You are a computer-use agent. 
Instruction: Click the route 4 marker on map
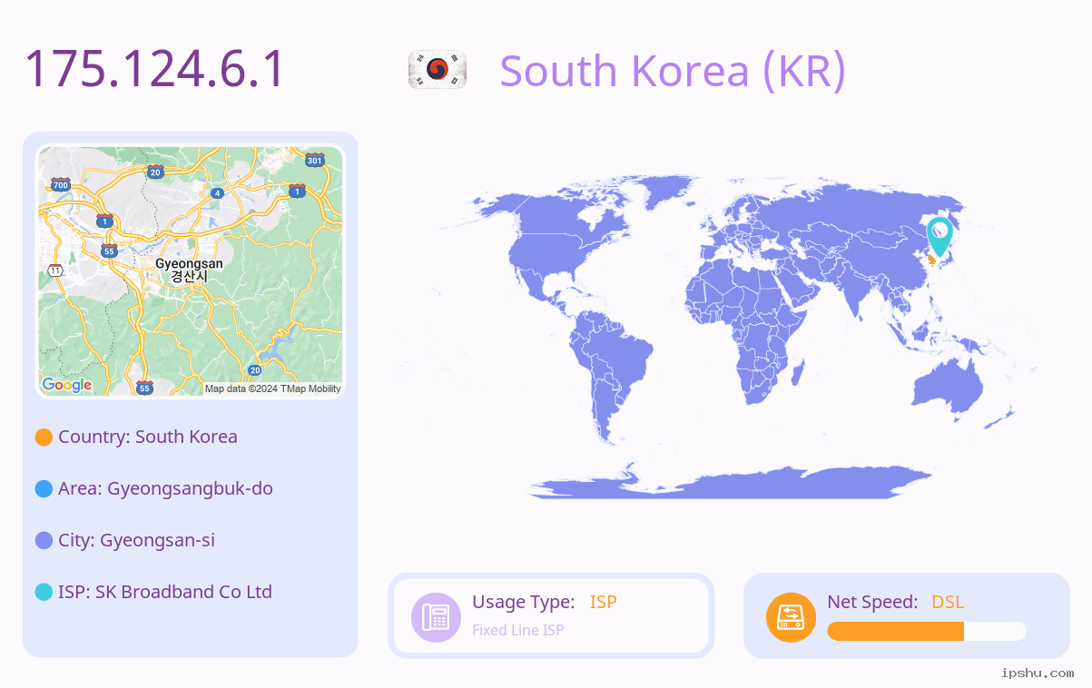(x=217, y=193)
